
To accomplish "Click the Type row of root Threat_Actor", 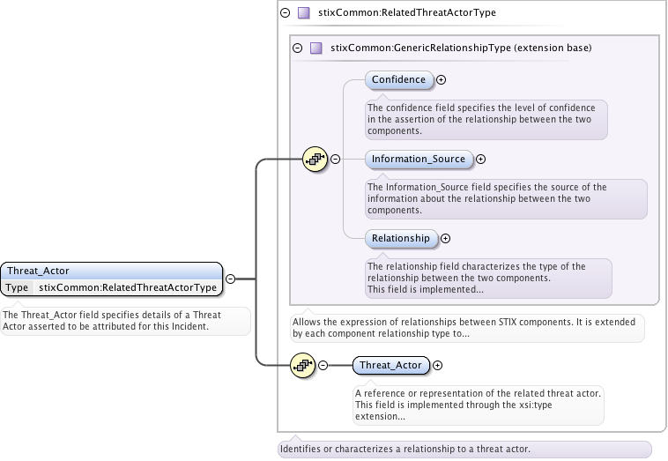I will [x=110, y=287].
